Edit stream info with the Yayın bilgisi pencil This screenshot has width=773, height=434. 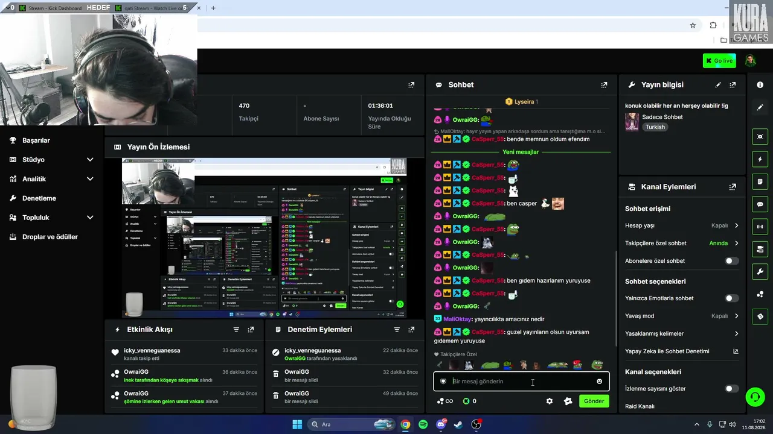(x=718, y=85)
